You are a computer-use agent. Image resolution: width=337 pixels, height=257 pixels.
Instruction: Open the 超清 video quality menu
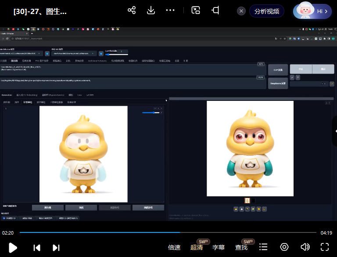click(x=197, y=247)
